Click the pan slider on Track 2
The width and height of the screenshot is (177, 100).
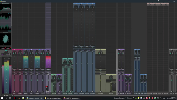[x=20, y=71]
